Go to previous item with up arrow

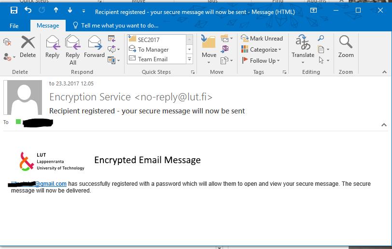(56, 10)
